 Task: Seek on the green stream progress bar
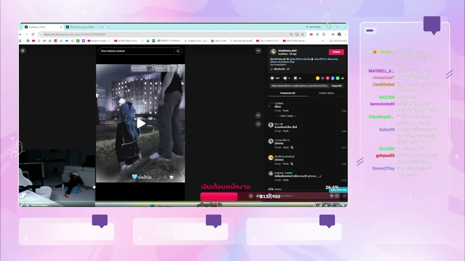point(183,202)
